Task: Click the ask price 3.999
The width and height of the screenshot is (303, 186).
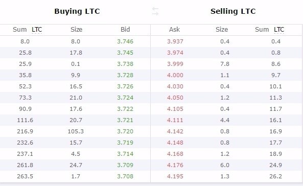Action: pyautogui.click(x=175, y=64)
